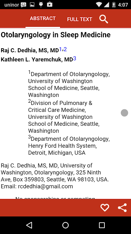Tap the share icon
The image size is (131, 234).
point(122,208)
